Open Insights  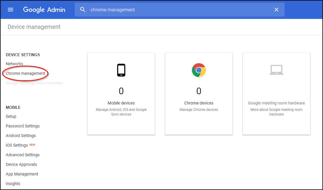click(x=13, y=184)
